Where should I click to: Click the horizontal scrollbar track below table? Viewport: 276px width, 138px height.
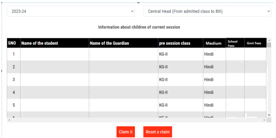click(x=130, y=120)
